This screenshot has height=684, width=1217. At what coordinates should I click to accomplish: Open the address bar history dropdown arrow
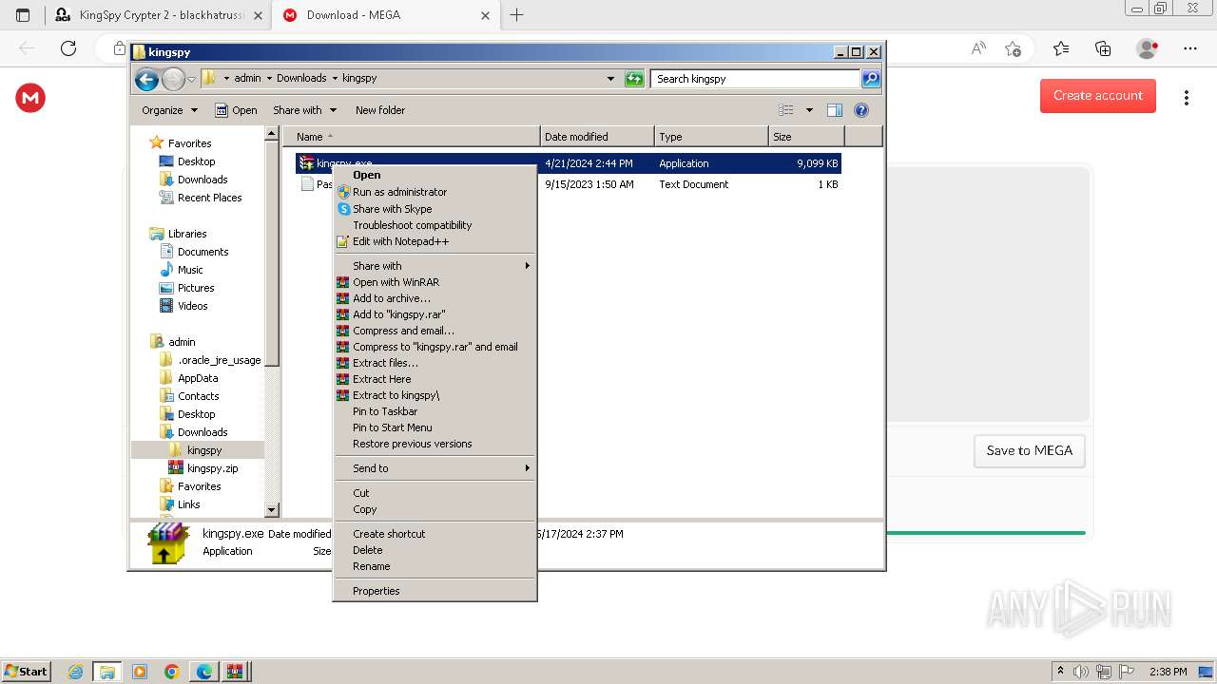pyautogui.click(x=610, y=79)
